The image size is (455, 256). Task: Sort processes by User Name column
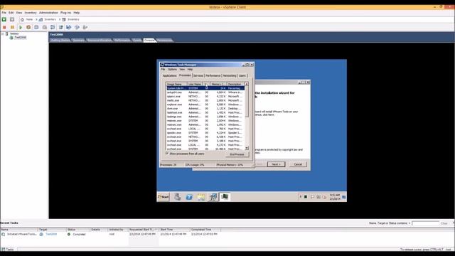pyautogui.click(x=194, y=84)
